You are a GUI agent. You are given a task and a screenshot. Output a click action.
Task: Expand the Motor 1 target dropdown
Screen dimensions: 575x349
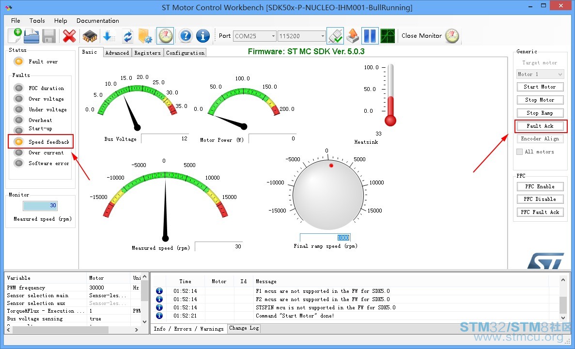[x=540, y=74]
